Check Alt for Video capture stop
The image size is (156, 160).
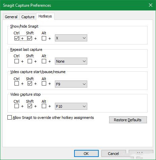[44, 106]
